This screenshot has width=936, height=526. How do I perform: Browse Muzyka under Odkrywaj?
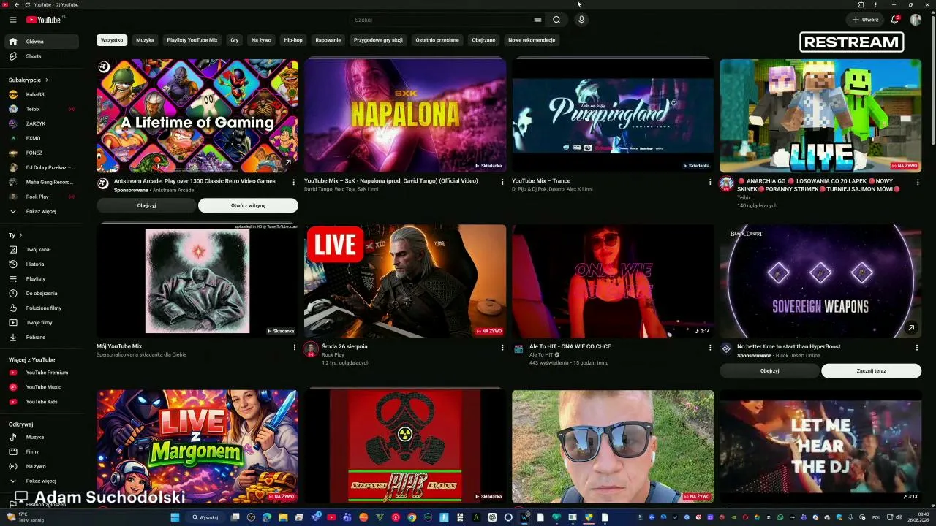click(x=42, y=437)
